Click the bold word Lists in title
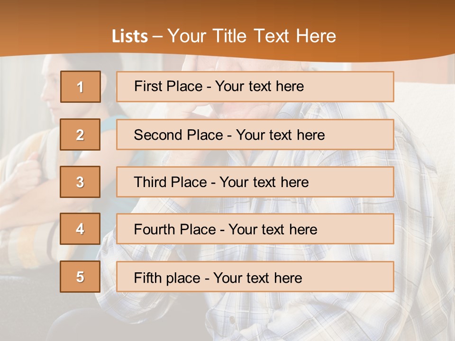 pos(130,36)
